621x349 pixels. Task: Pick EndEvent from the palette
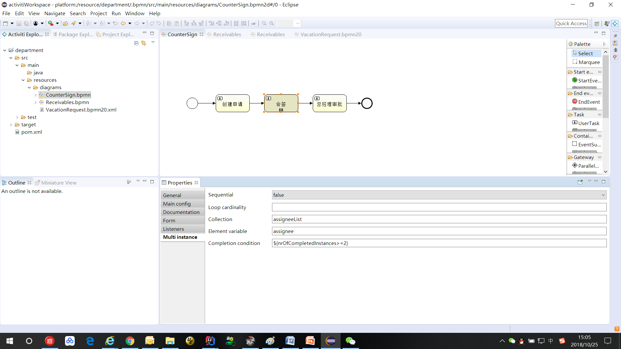(586, 102)
